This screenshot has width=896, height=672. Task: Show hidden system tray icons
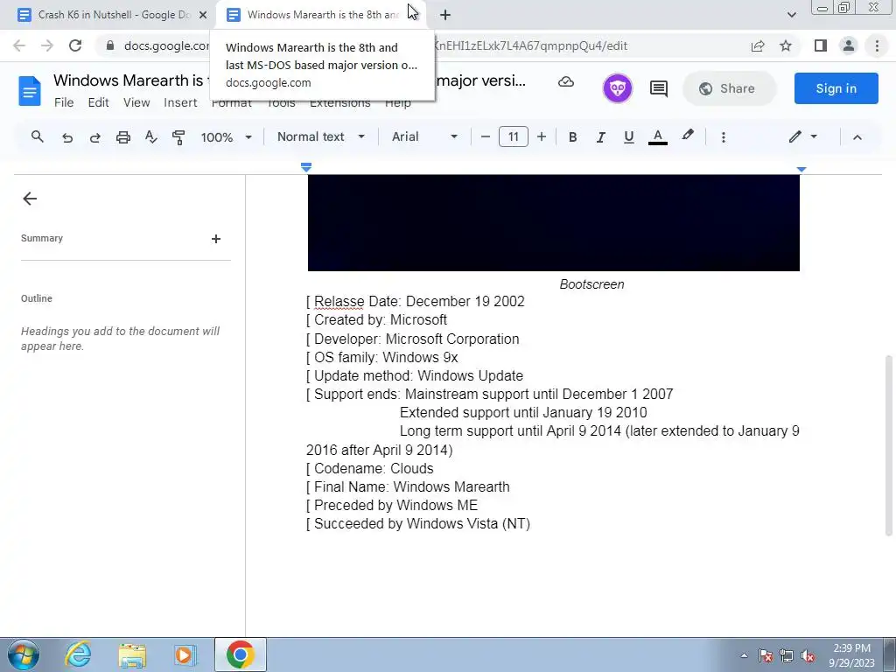(x=744, y=655)
